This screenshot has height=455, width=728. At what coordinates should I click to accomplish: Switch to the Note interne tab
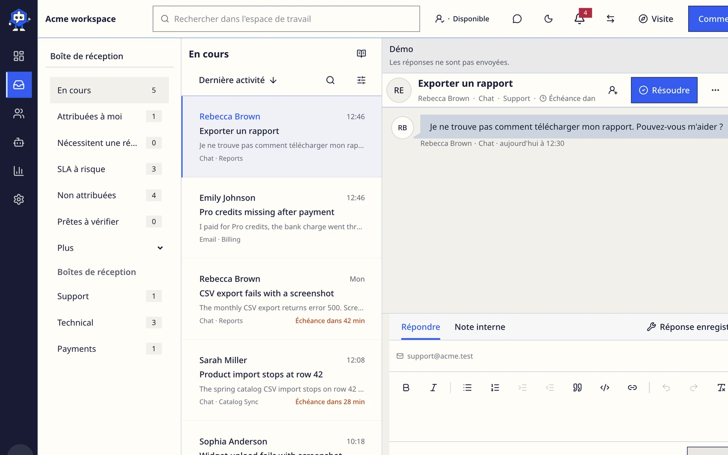click(x=480, y=327)
